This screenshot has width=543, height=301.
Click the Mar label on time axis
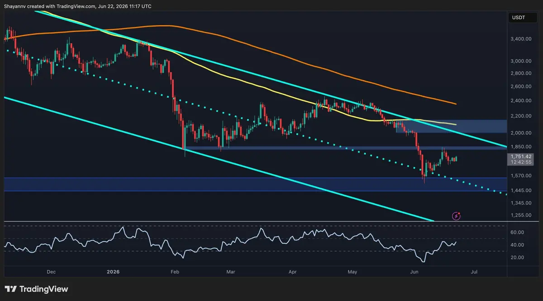point(231,272)
